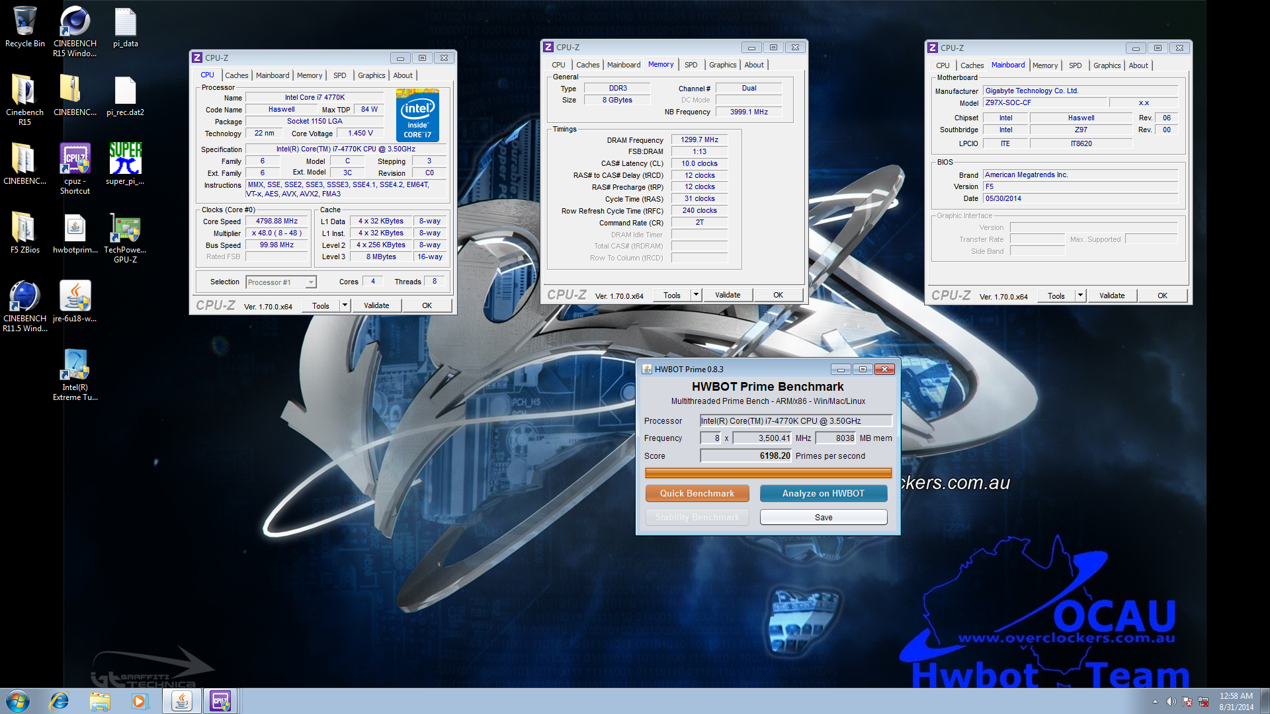Show hidden system tray icons arrow
Screen dimensions: 1270x714
[x=1155, y=701]
